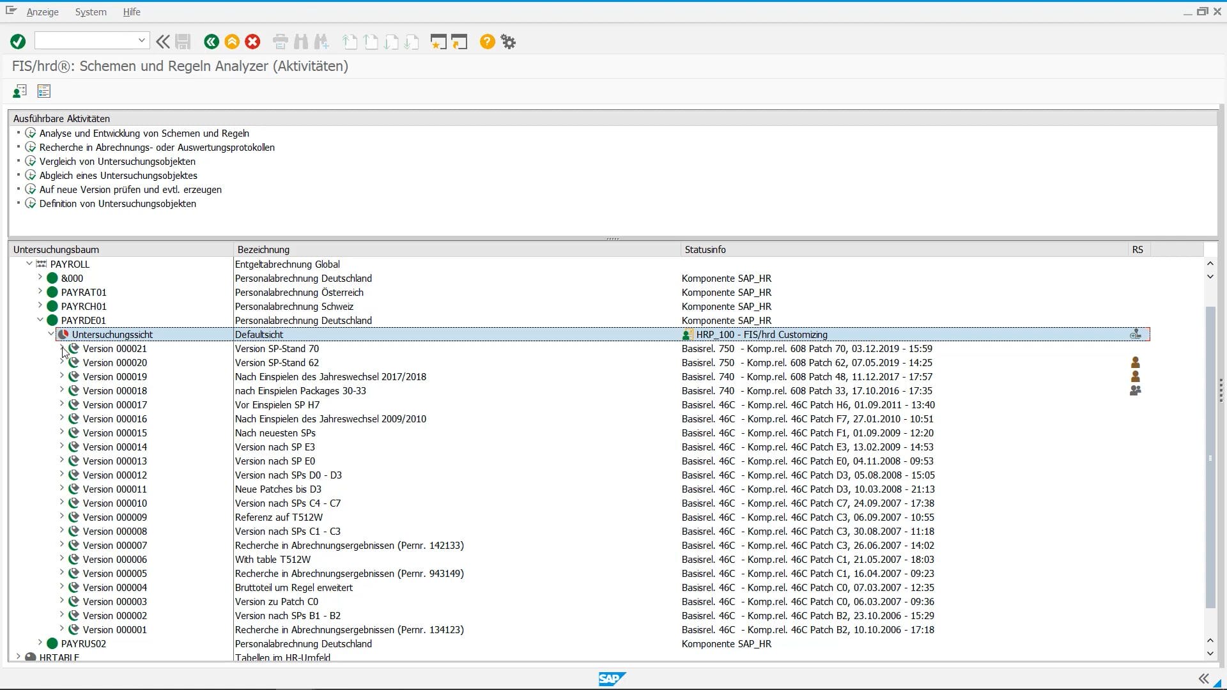
Task: Click the red Cancel icon
Action: (x=253, y=42)
